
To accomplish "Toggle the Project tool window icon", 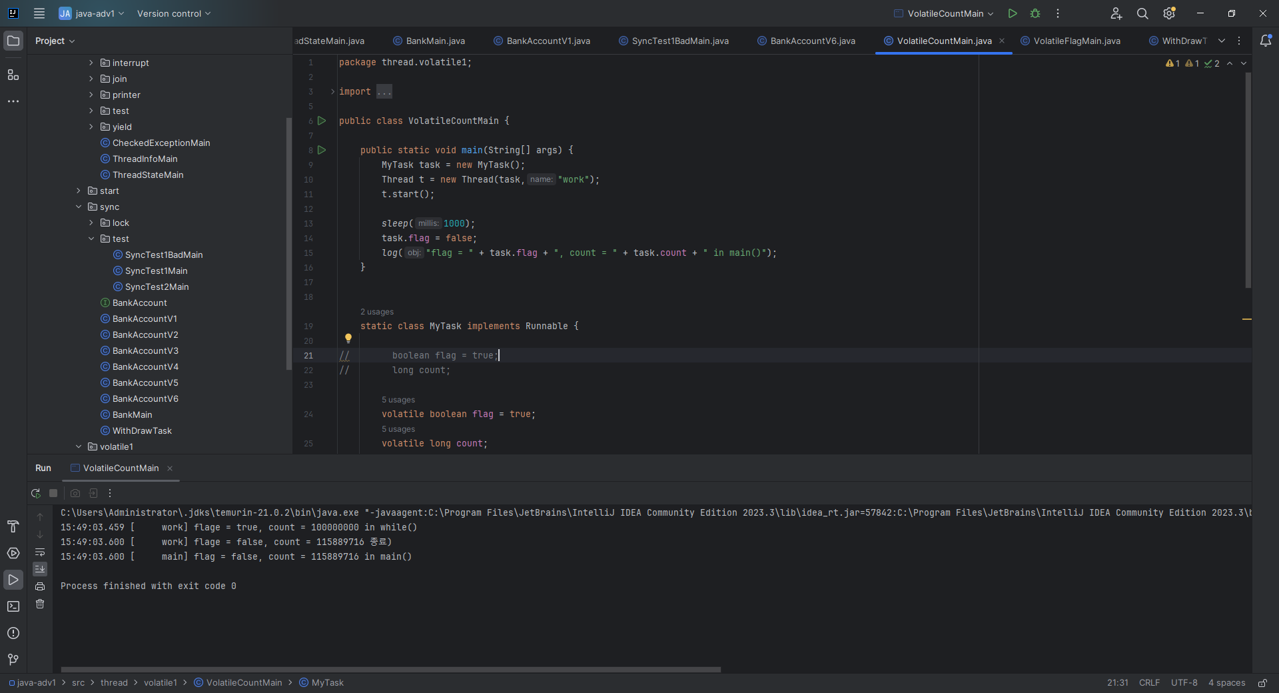I will 13,41.
